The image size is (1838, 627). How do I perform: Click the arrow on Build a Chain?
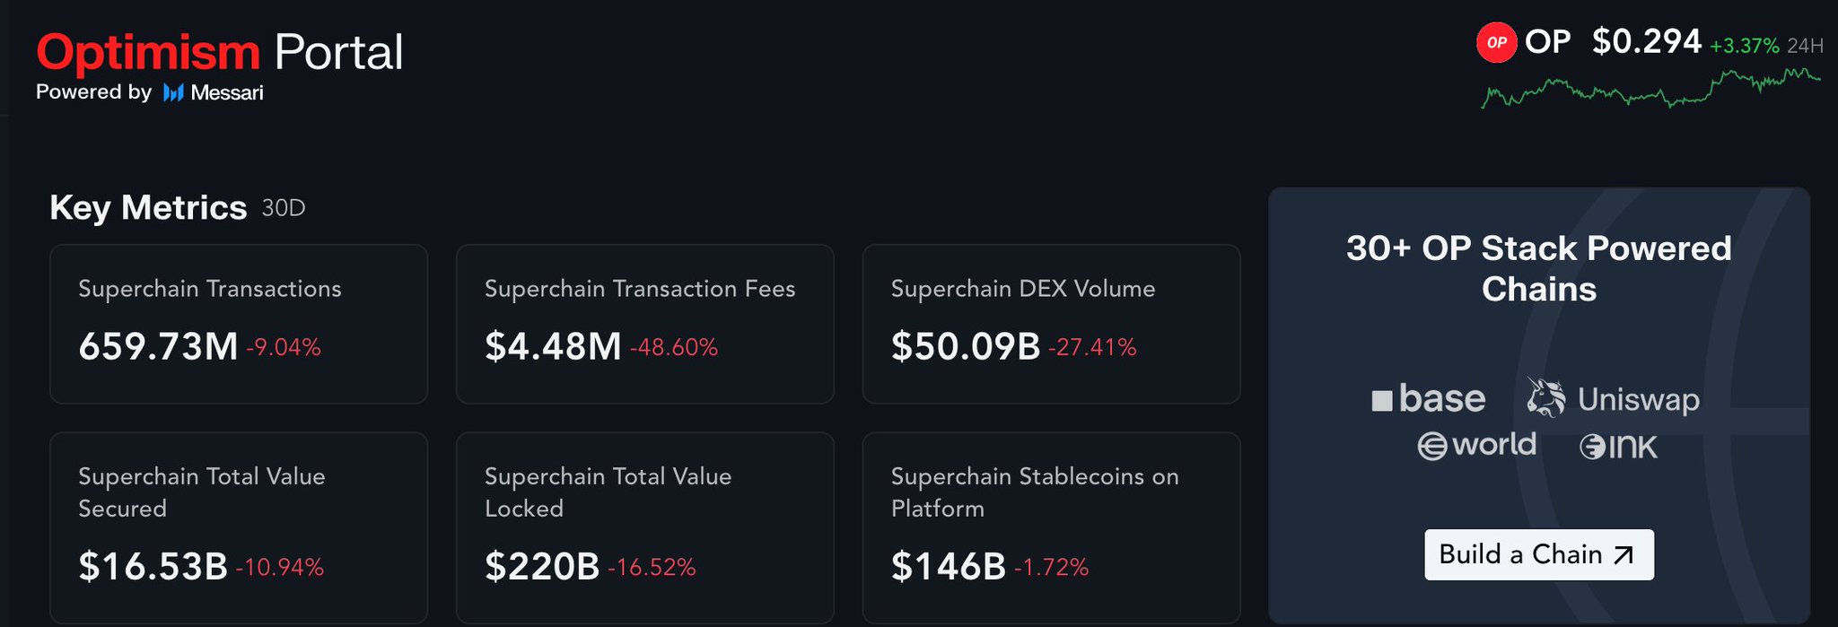click(x=1623, y=555)
